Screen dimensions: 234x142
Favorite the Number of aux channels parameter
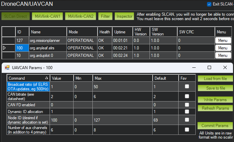click(187, 130)
